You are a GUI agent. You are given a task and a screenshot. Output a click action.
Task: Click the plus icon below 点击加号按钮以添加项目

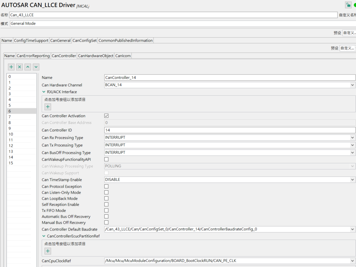(48, 107)
